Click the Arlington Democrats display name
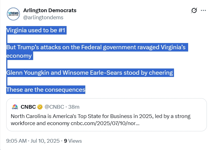Screen dimensions: 208x150 point(50,10)
